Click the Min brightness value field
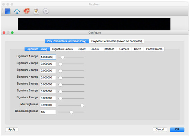 point(48,105)
